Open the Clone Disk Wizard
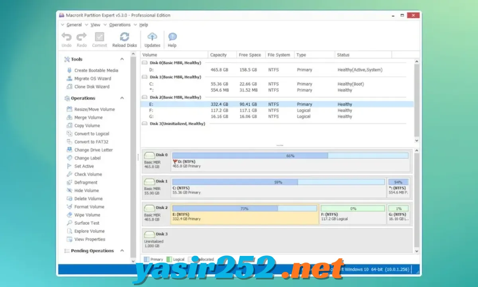 coord(92,86)
